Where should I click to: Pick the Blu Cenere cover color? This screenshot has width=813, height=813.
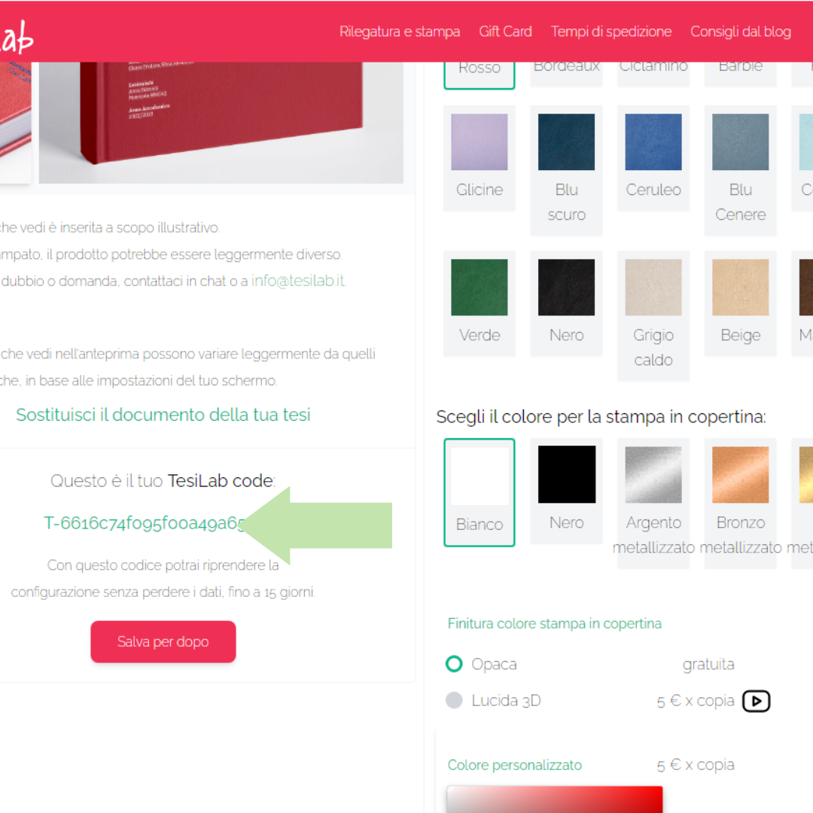point(741,170)
